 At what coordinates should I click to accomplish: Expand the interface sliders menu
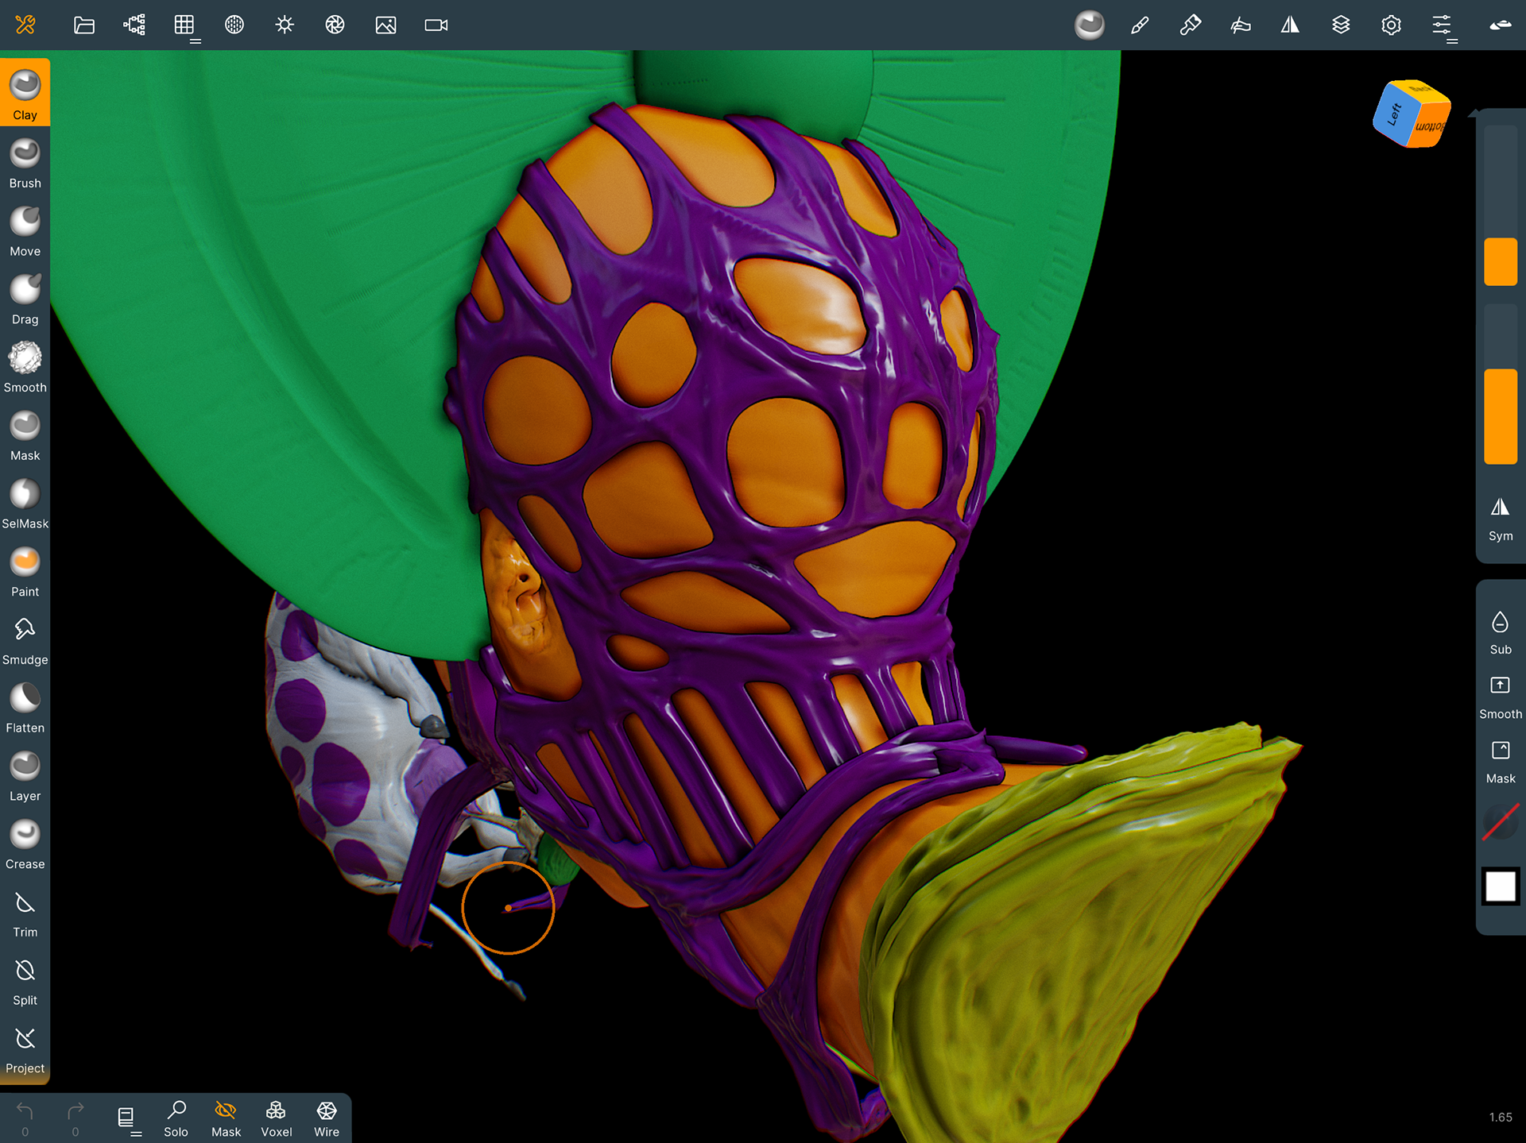1443,25
